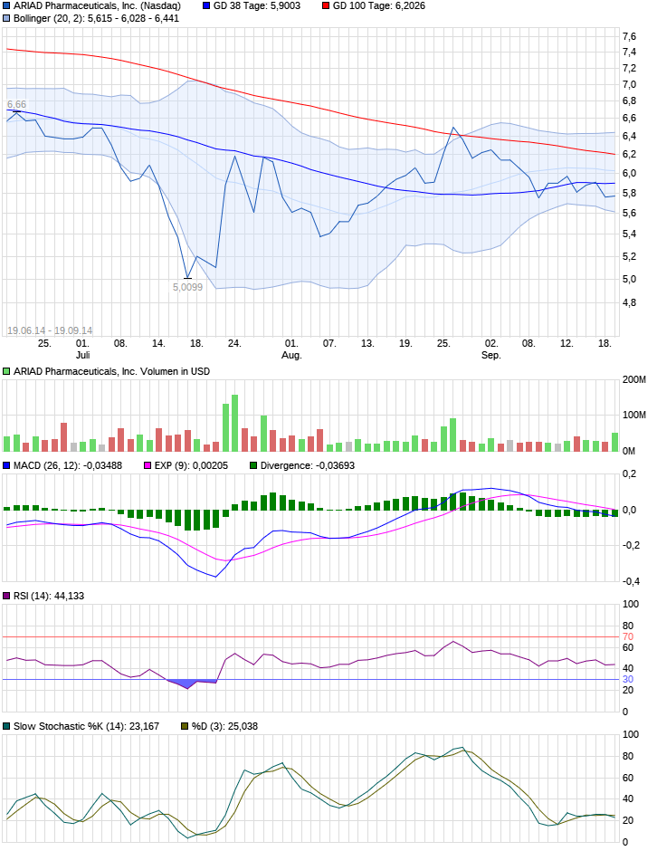Click the blue 30 RSI threshold label
The image size is (657, 851).
click(x=628, y=680)
